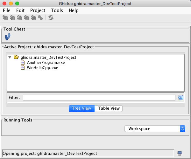Select AnotherProgram.exe in the project tree

(46, 63)
